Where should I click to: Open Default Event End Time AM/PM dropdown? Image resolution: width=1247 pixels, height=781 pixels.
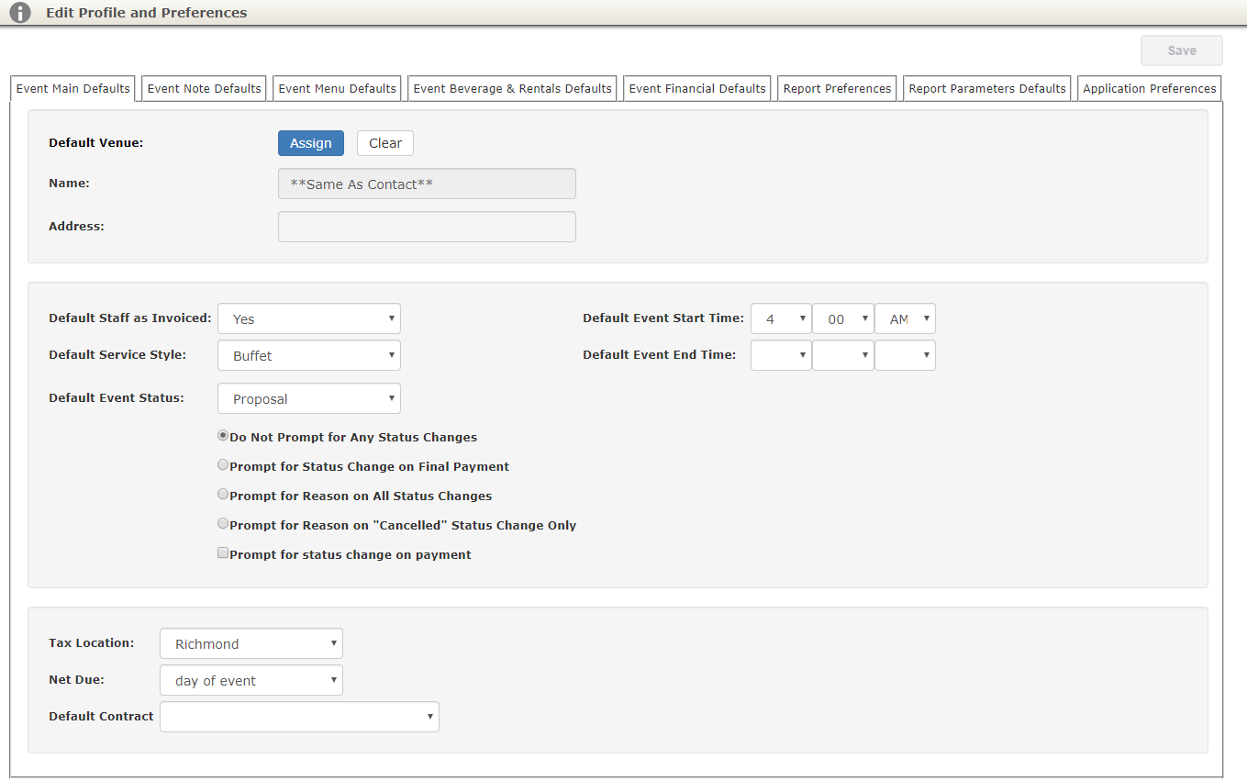pyautogui.click(x=906, y=355)
